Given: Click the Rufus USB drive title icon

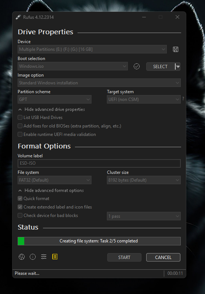Looking at the screenshot, I should [18, 17].
